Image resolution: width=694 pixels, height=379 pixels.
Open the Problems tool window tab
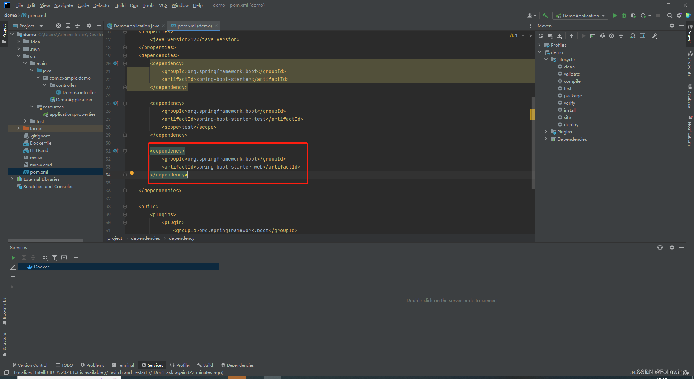coord(92,365)
